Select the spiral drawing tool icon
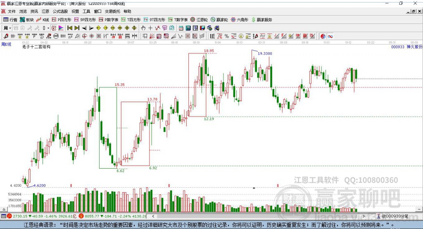The height and width of the screenshot is (229, 423). tap(42, 36)
